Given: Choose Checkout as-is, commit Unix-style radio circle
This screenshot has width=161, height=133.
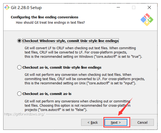Looking at the screenshot, I should tap(19, 67).
